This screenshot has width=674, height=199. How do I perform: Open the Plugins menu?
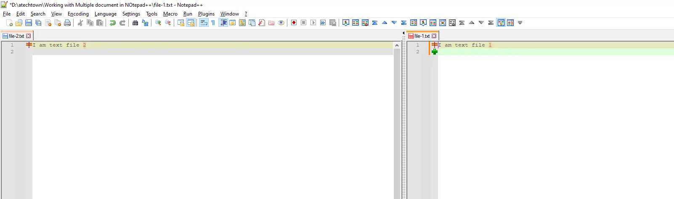coord(207,14)
